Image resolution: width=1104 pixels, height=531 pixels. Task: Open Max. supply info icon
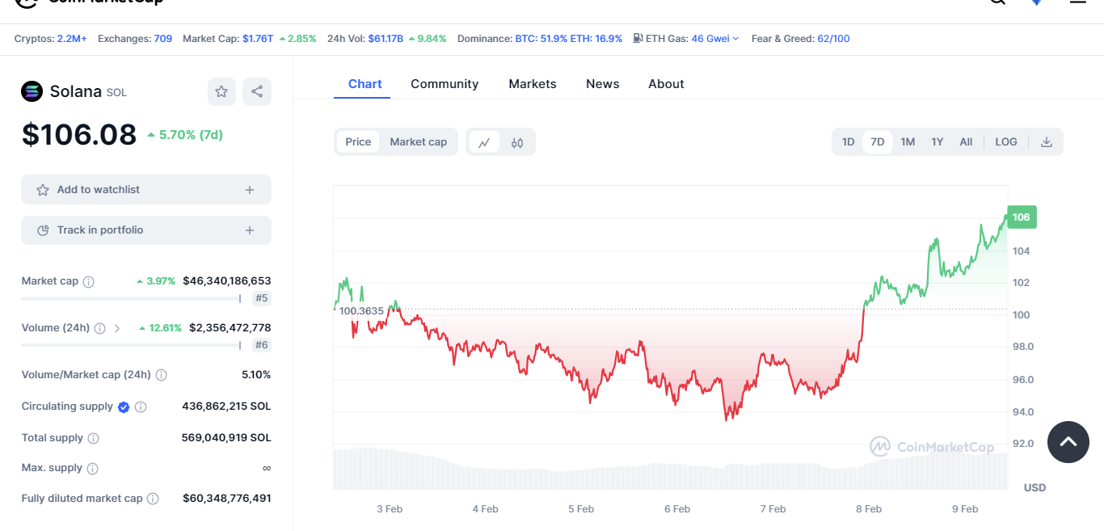click(x=92, y=469)
